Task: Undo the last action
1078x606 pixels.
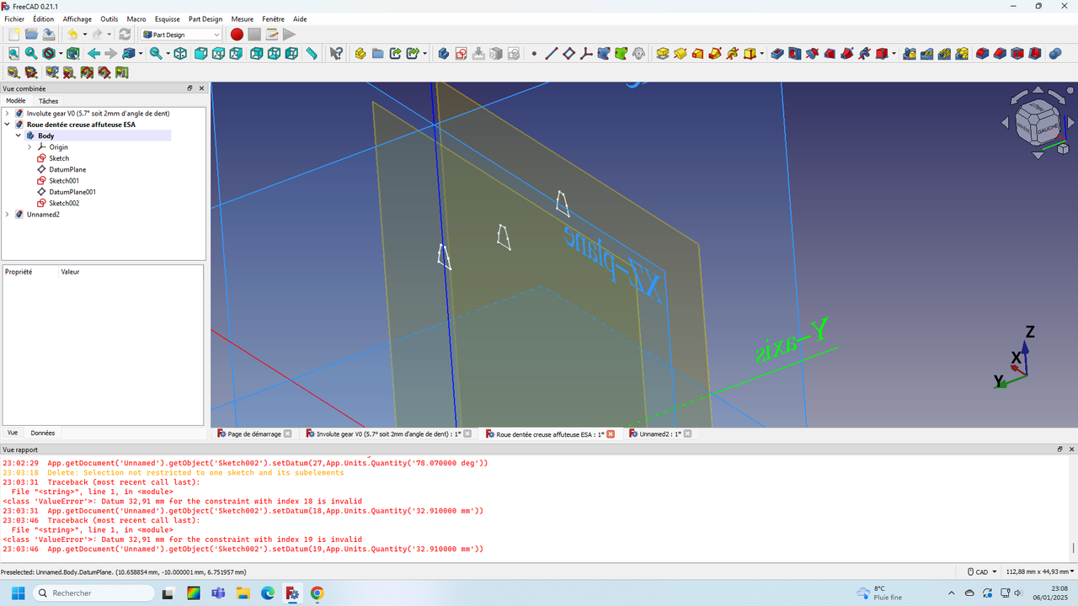Action: point(73,35)
